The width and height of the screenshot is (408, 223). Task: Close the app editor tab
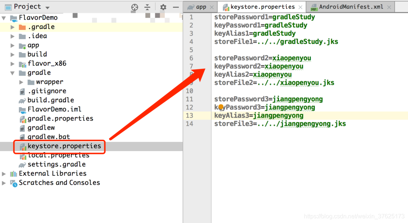pos(212,7)
